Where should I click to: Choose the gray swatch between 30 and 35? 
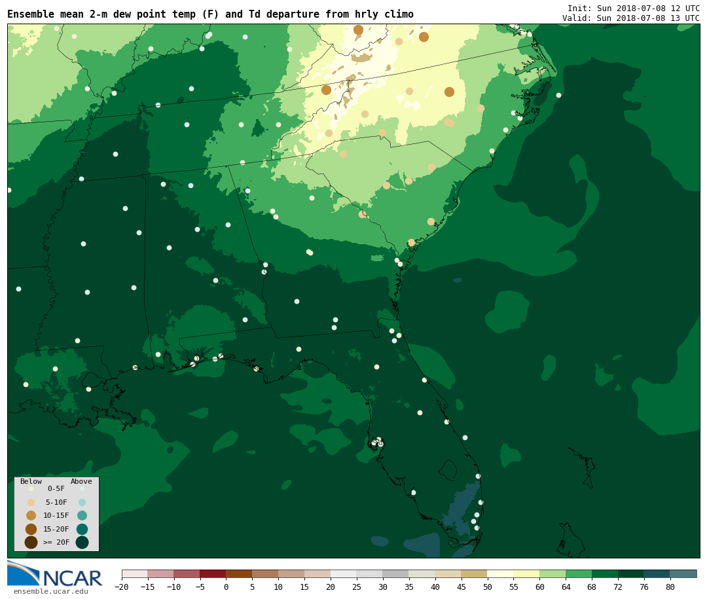(x=396, y=574)
